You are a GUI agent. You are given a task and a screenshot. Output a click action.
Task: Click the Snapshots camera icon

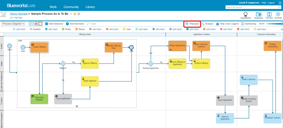click(x=259, y=14)
